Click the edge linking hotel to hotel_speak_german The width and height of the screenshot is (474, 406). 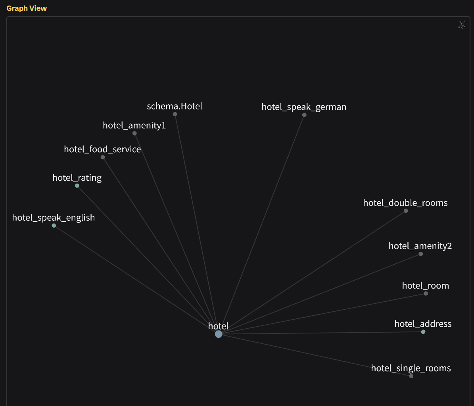[261, 224]
